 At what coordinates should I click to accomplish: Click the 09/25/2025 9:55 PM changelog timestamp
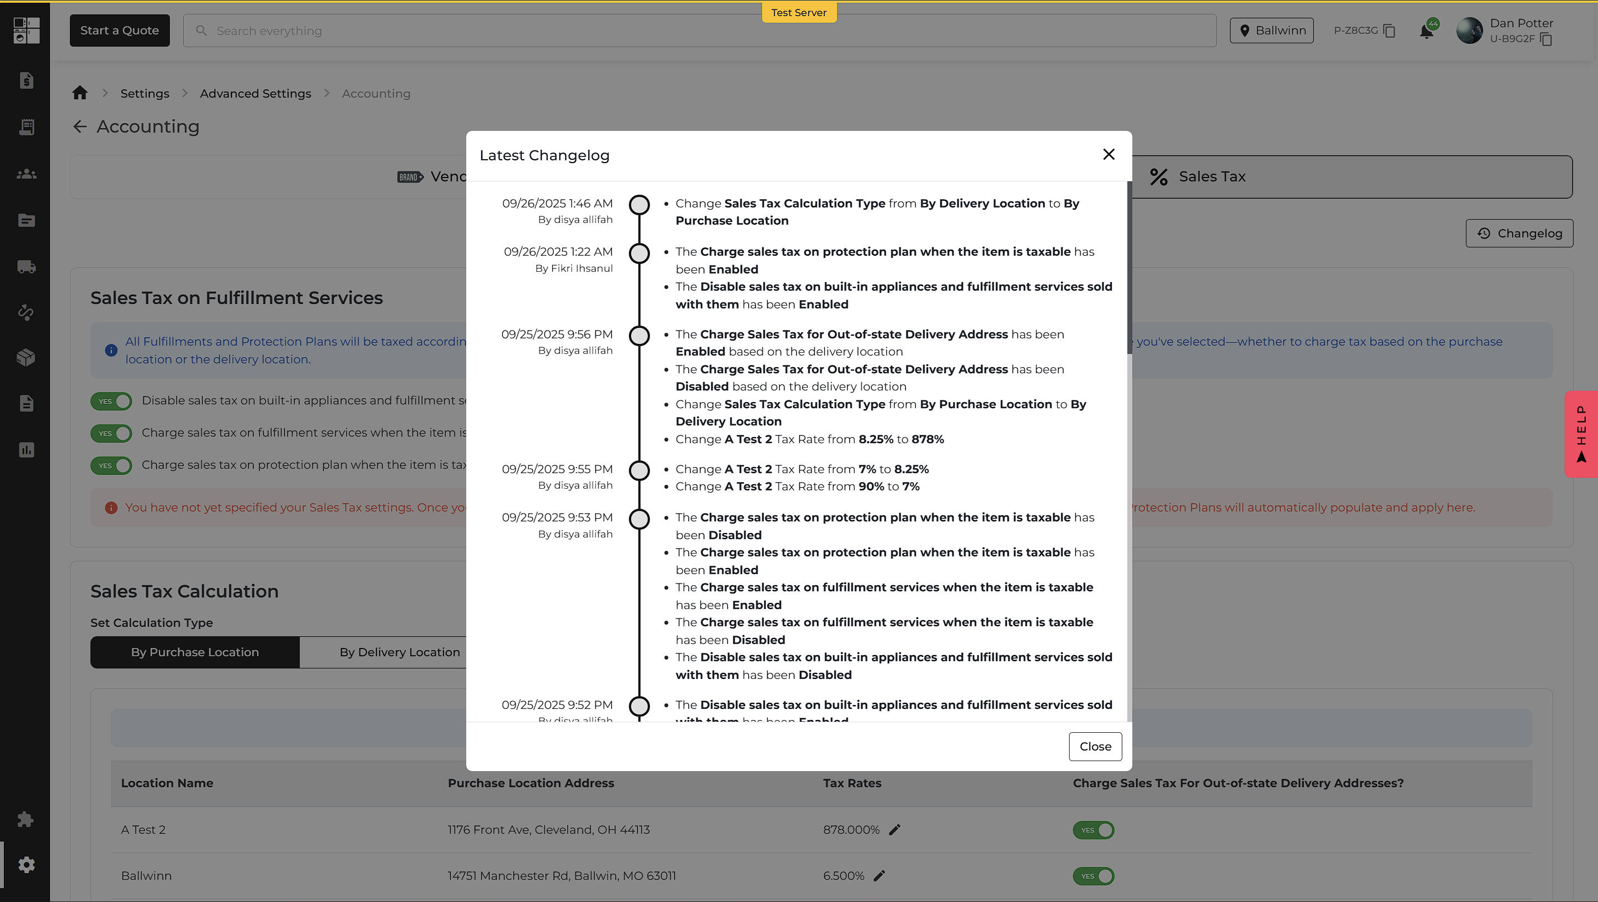pos(557,469)
